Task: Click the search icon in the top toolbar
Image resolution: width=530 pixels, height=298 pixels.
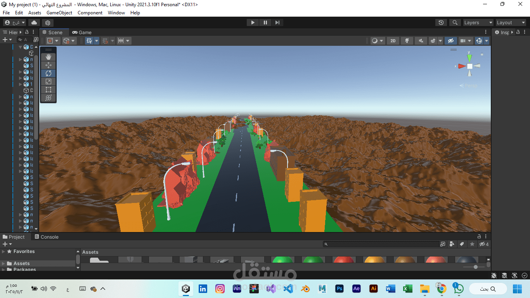Action: tap(455, 22)
